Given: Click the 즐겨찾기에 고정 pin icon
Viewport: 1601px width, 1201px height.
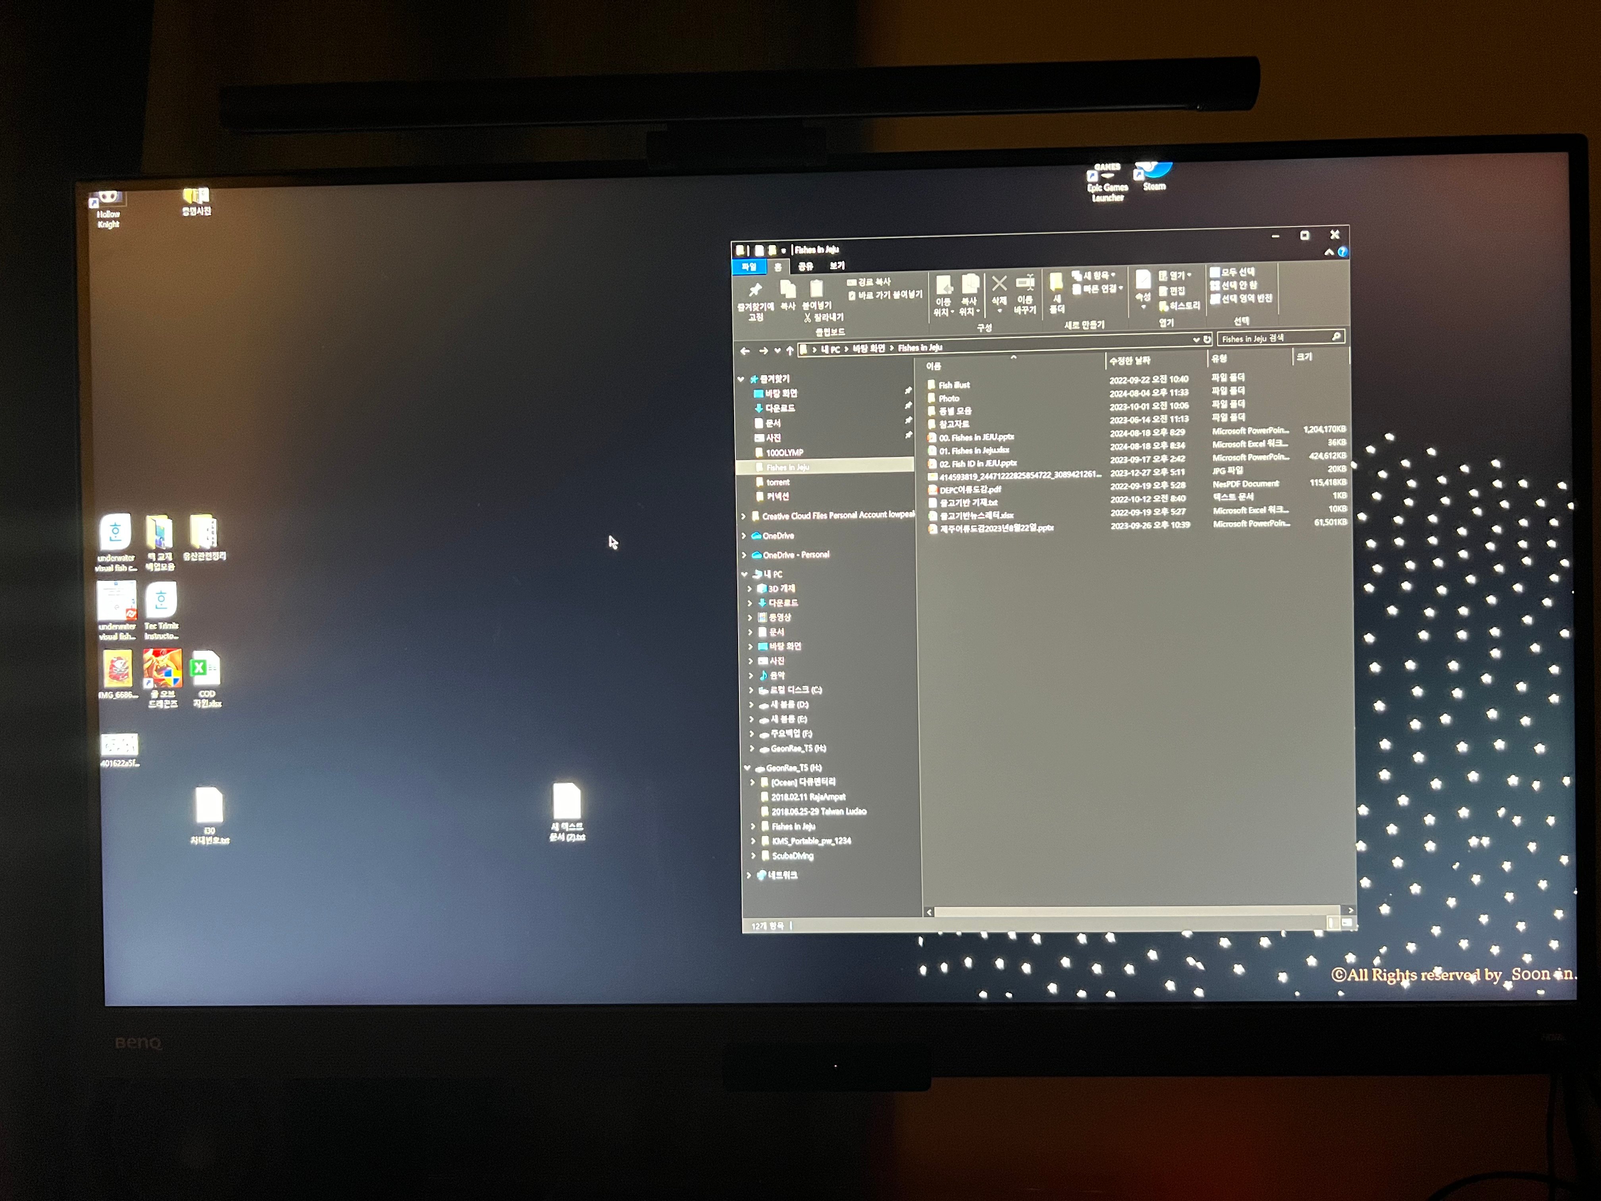Looking at the screenshot, I should (755, 290).
